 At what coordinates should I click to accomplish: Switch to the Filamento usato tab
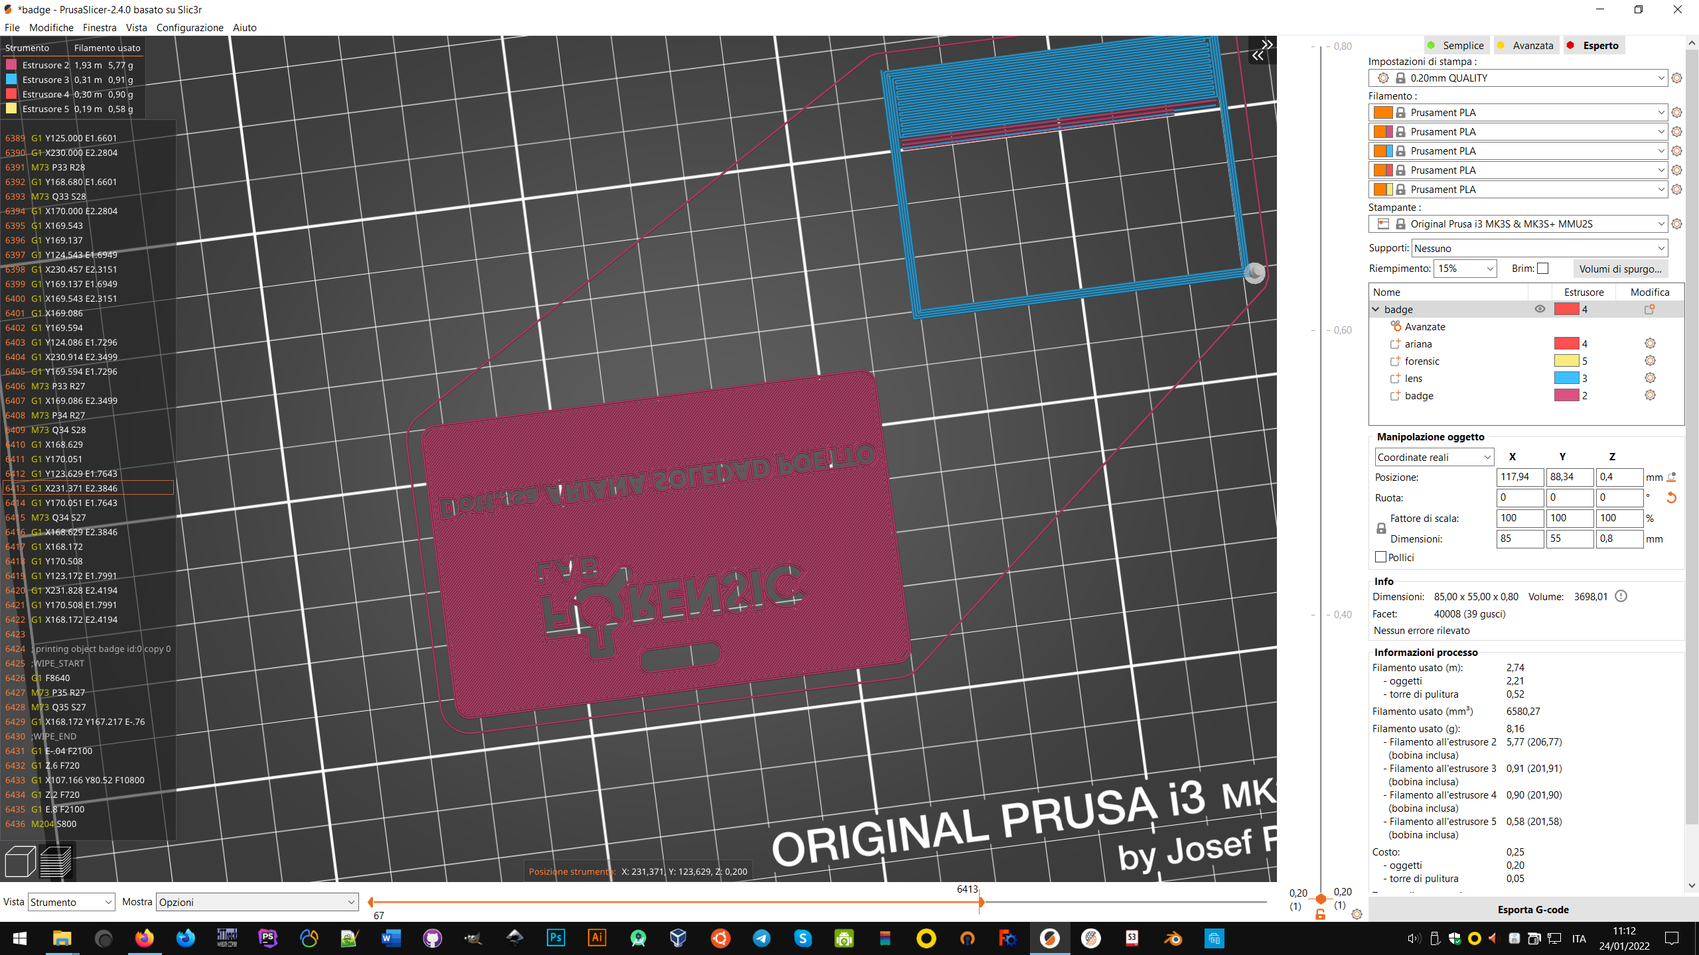(x=107, y=47)
